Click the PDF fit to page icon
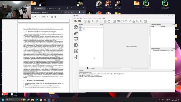The height and width of the screenshot is (102, 181). pyautogui.click(x=52, y=17)
